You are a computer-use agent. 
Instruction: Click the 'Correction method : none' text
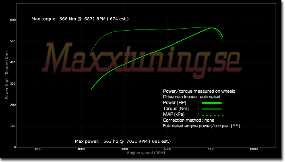click(188, 120)
